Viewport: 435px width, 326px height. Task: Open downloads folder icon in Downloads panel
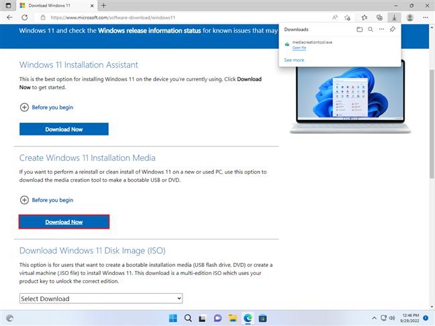360,30
